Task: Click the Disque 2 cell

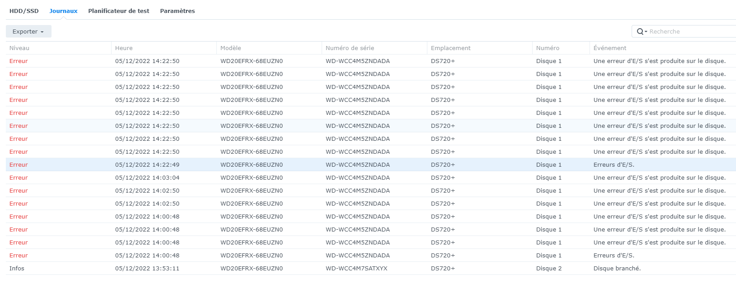Action: coord(549,268)
